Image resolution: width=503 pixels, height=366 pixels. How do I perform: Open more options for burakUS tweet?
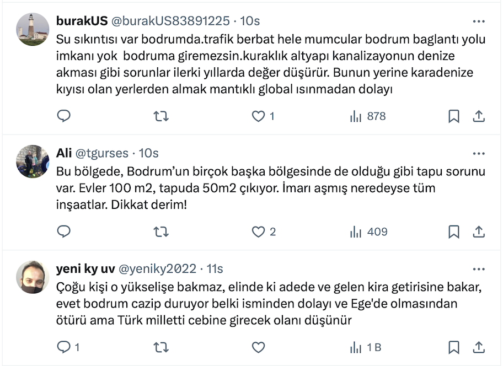[x=478, y=21]
